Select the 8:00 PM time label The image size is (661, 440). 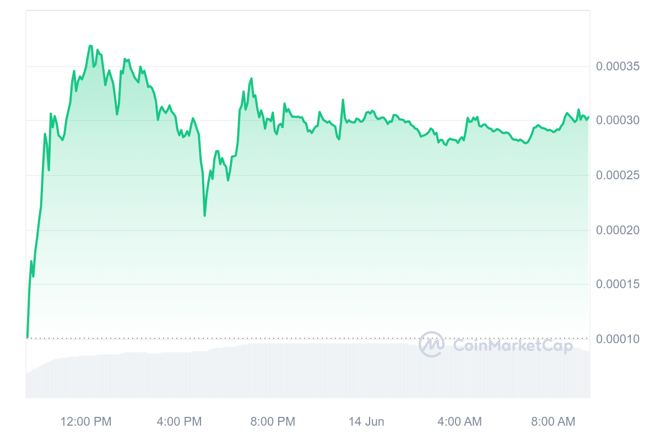click(x=273, y=422)
